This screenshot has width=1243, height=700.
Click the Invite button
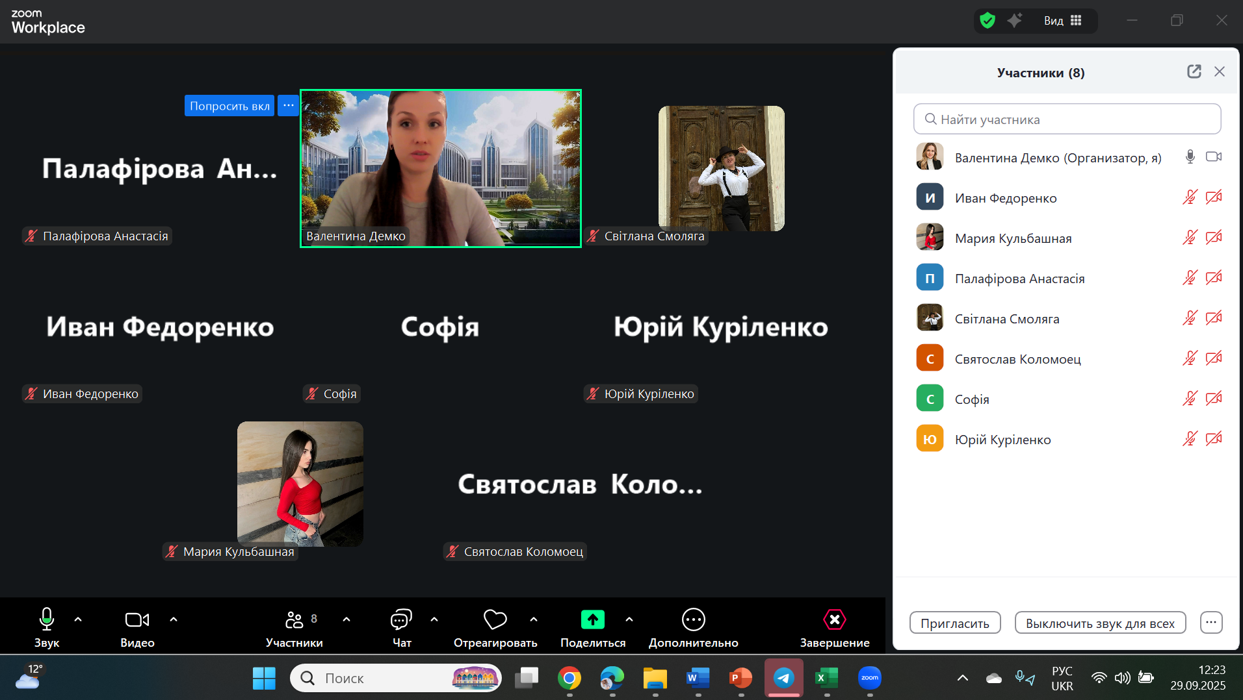(x=954, y=623)
